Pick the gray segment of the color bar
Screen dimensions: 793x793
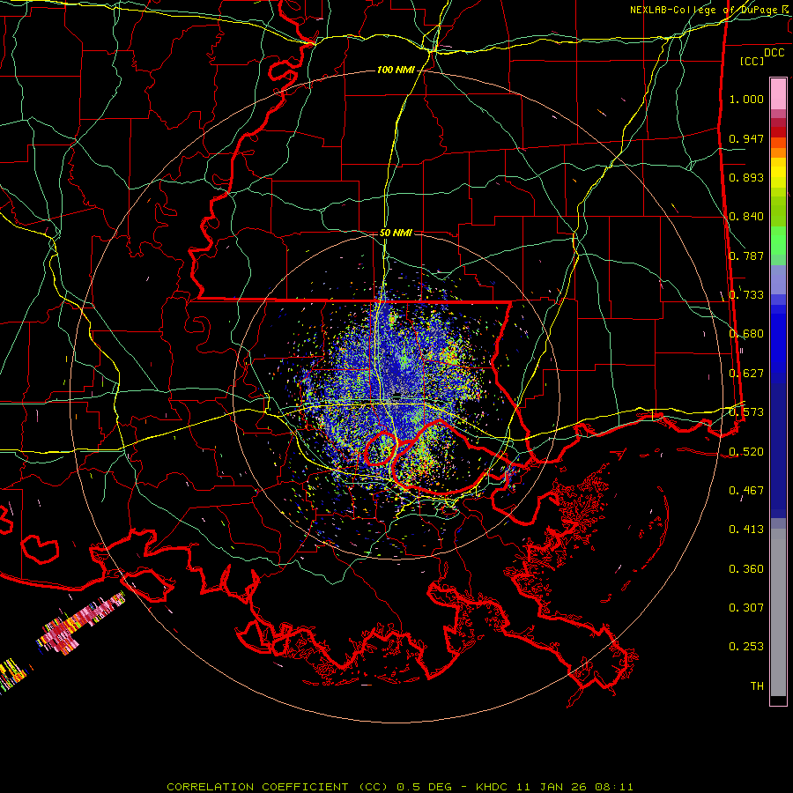coord(778,612)
